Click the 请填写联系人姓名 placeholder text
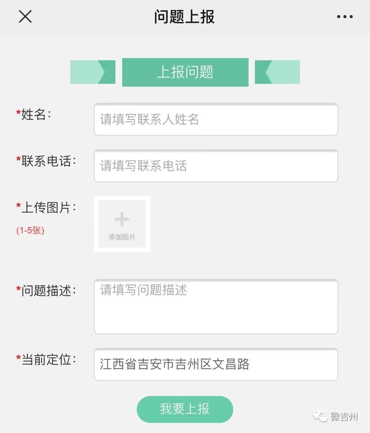Viewport: 370px width, 433px height. 148,119
